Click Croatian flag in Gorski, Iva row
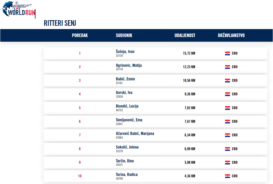This screenshot has height=184, width=273. coord(227,94)
